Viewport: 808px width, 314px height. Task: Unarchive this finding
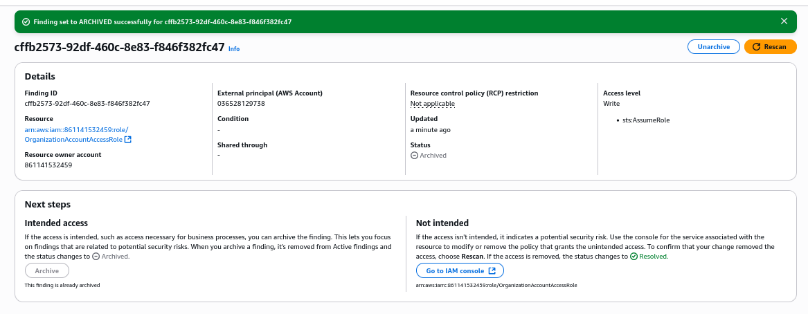point(714,47)
